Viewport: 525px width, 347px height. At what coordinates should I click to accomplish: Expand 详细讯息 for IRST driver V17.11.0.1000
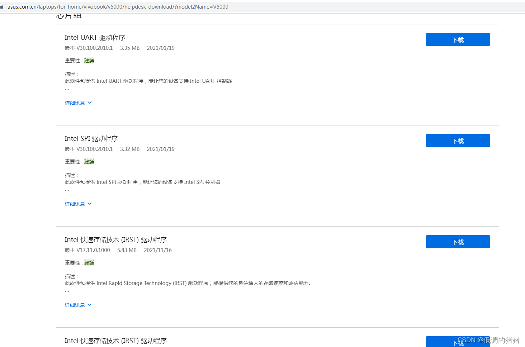click(x=78, y=305)
